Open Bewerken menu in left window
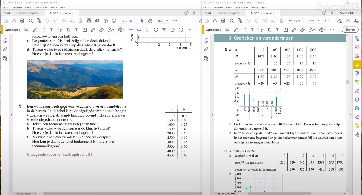 pyautogui.click(x=18, y=7)
